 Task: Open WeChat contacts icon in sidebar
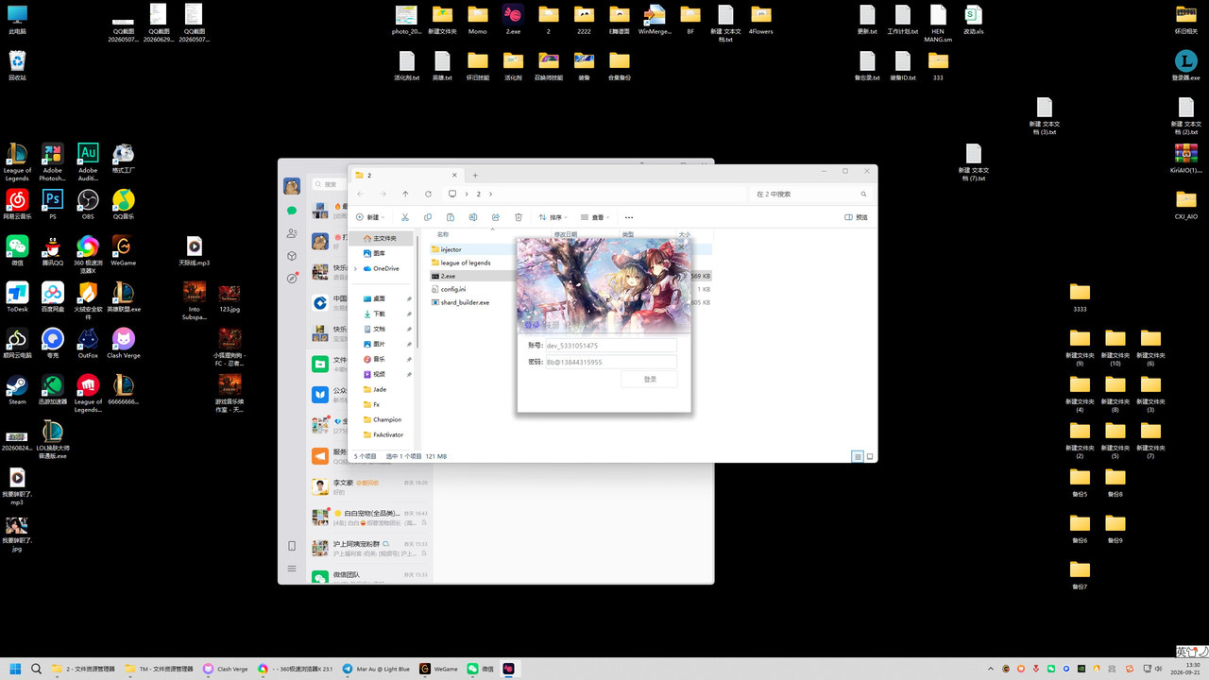coord(292,233)
